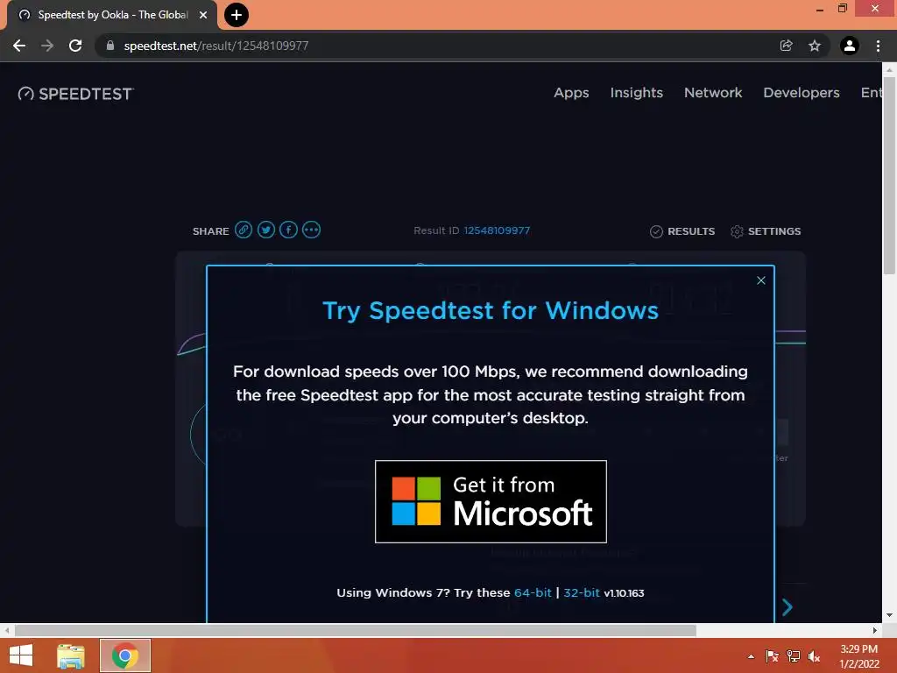Screen dimensions: 897x673
Task: Click the address bar URL
Action: (216, 46)
